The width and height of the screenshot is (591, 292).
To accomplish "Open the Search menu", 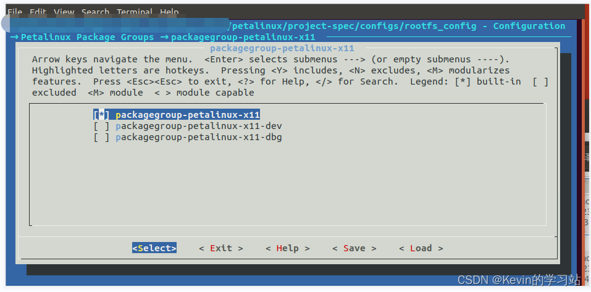I will click(x=95, y=12).
